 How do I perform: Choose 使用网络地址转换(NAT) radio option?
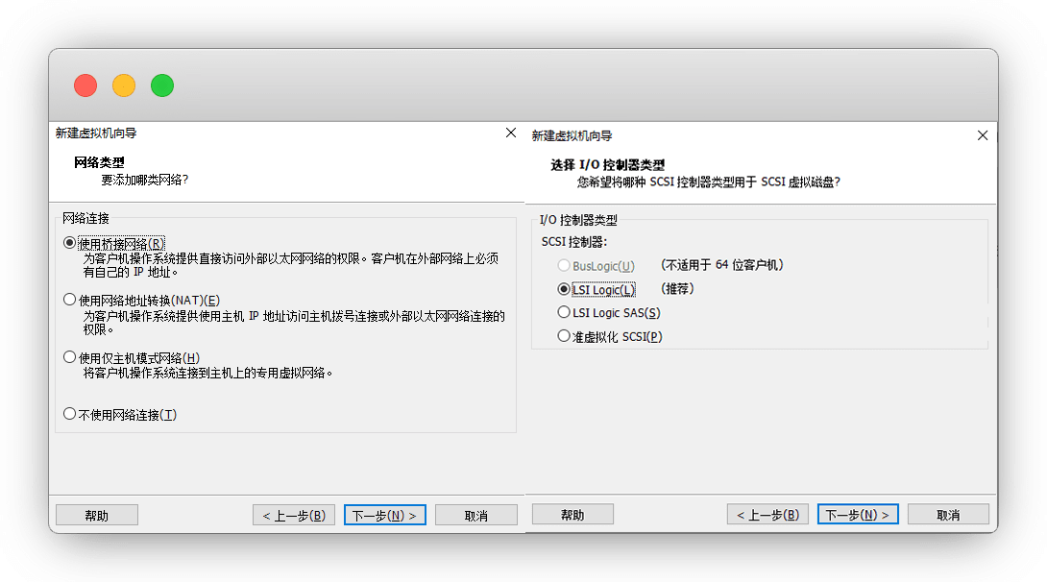pos(69,300)
